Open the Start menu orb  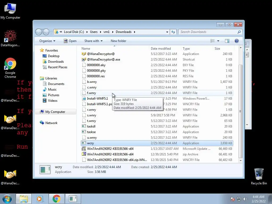(7, 199)
